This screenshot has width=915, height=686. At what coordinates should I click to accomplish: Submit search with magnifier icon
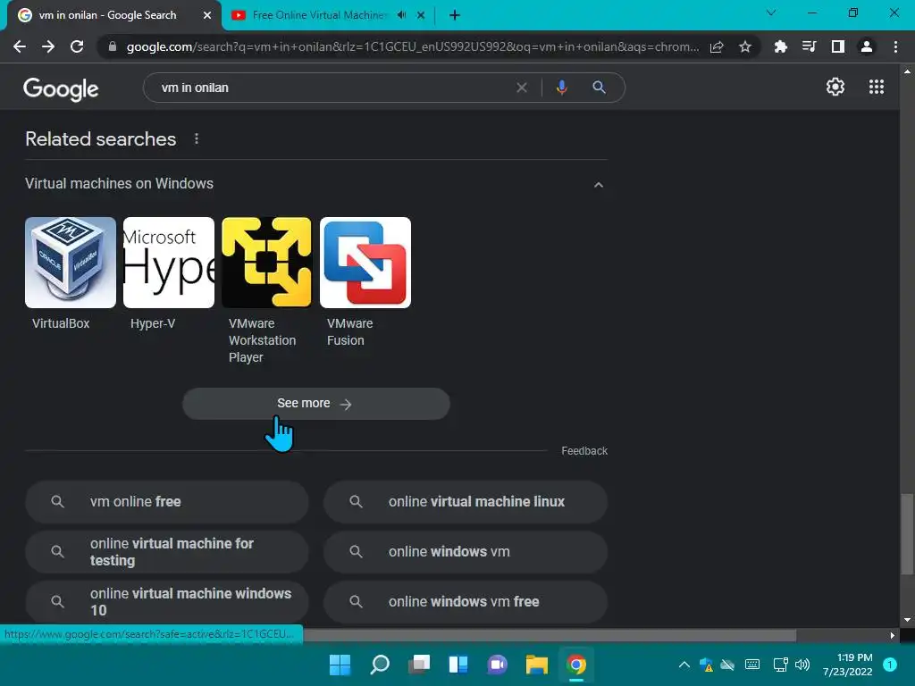[599, 88]
